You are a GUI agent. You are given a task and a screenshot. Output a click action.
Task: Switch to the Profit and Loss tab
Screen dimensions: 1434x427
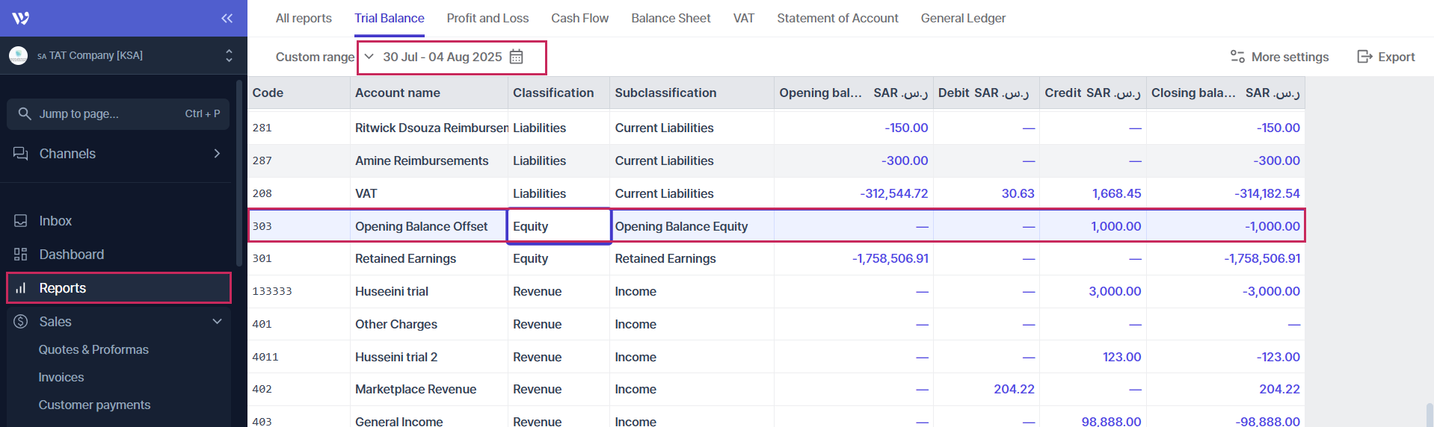[487, 18]
